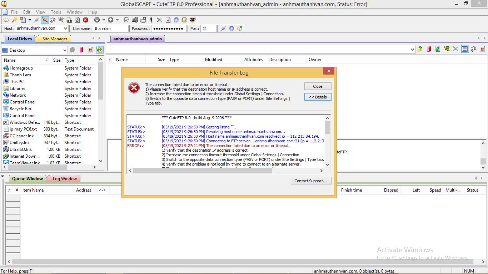This screenshot has width=488, height=274.
Task: Click the Username input field
Action: 110,29
